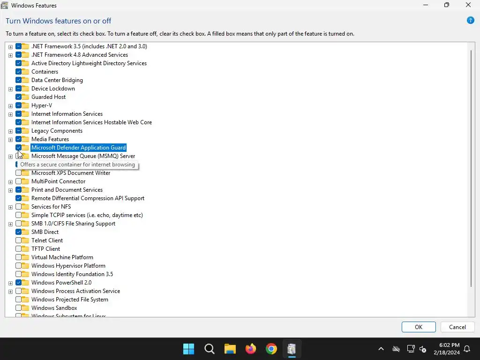The height and width of the screenshot is (360, 480).
Task: Launch Firefox from the taskbar
Action: [x=251, y=349]
